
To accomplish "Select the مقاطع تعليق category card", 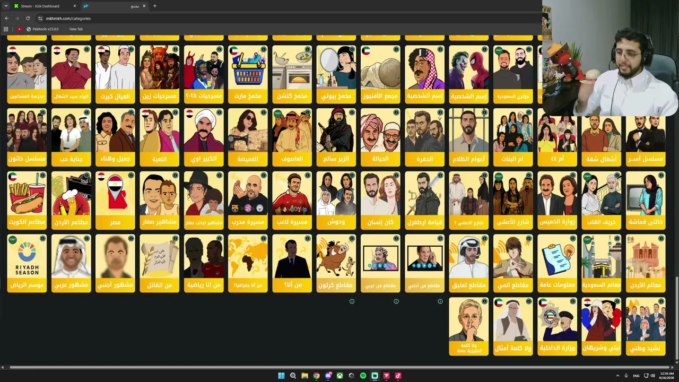I will [469, 263].
